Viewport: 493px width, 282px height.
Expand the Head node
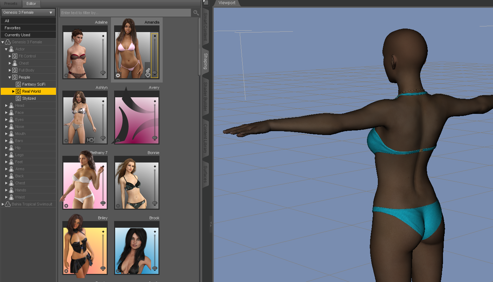6,105
